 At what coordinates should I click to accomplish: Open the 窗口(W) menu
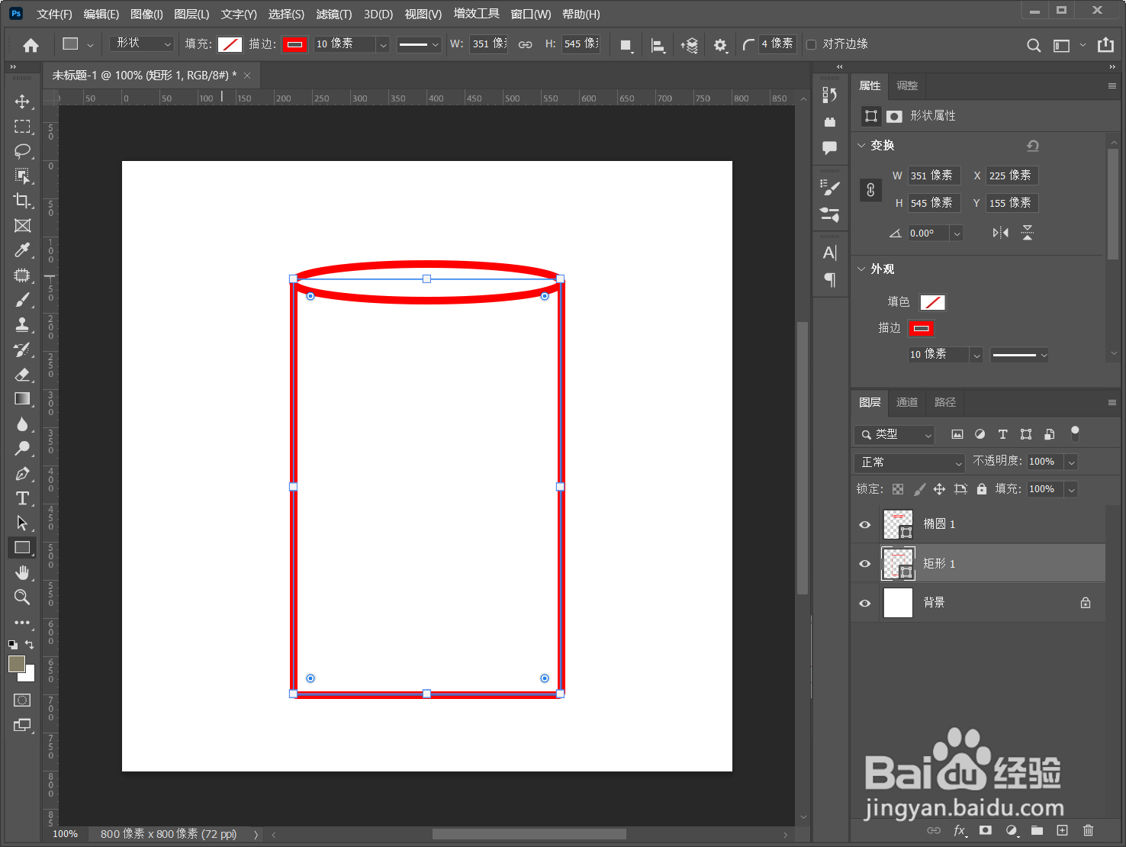pos(531,14)
